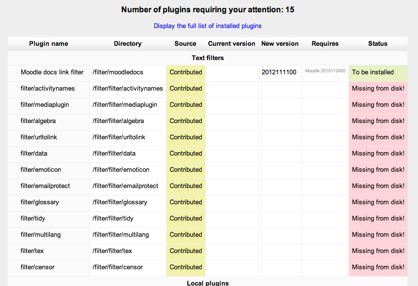Screen dimensions: 418x286
Task: Click Missing from disk status for filter/censor
Action: pyautogui.click(x=378, y=267)
